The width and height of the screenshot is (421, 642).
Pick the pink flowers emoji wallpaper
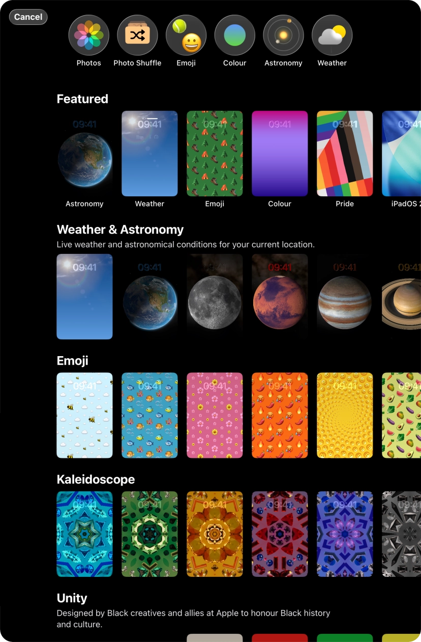[x=215, y=416]
